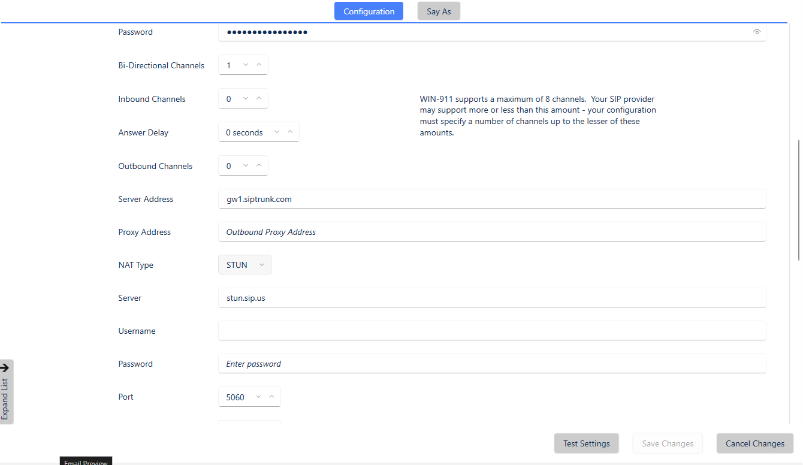Open the Email Preview panel
Image resolution: width=803 pixels, height=465 pixels.
click(85, 461)
